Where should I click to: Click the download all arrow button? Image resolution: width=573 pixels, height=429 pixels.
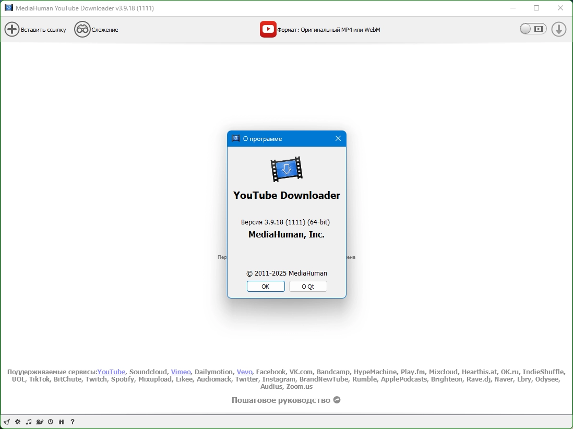559,29
